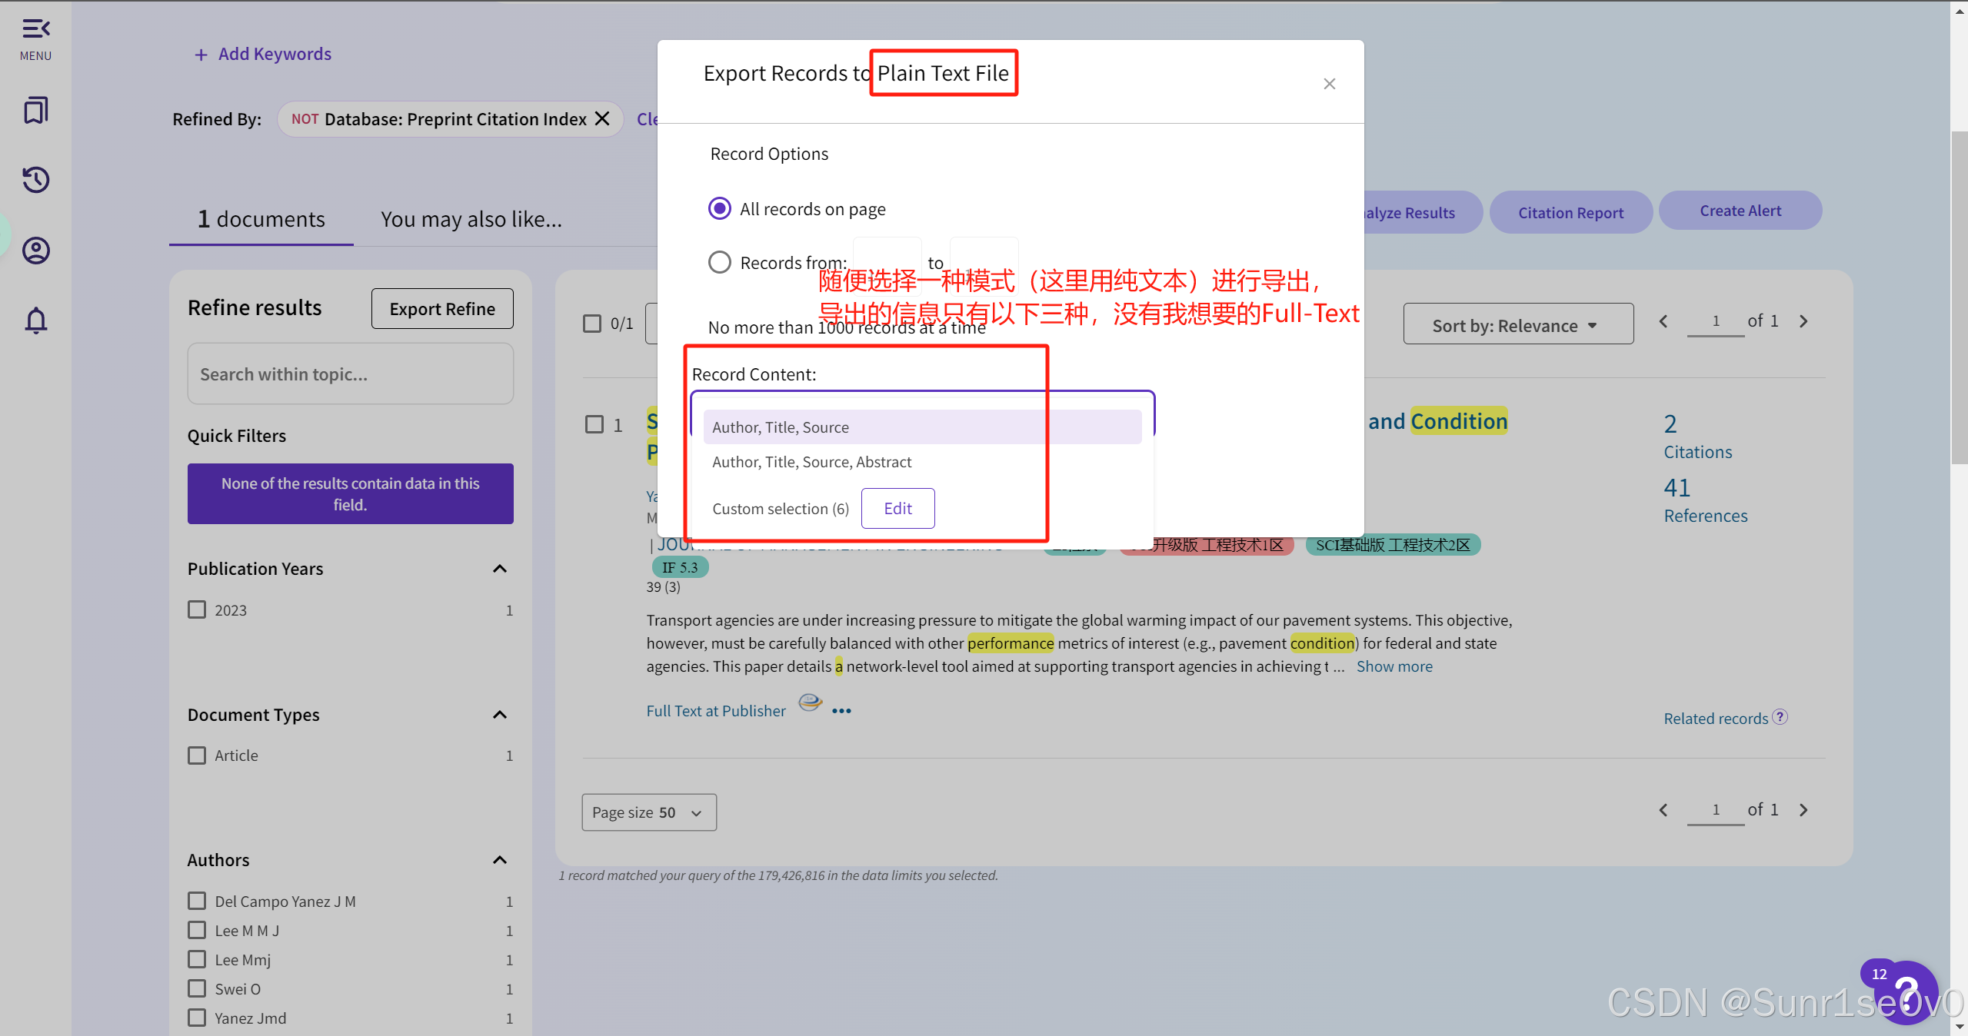The width and height of the screenshot is (1968, 1036).
Task: Remove Preprint Citation Index filter X
Action: 602,119
